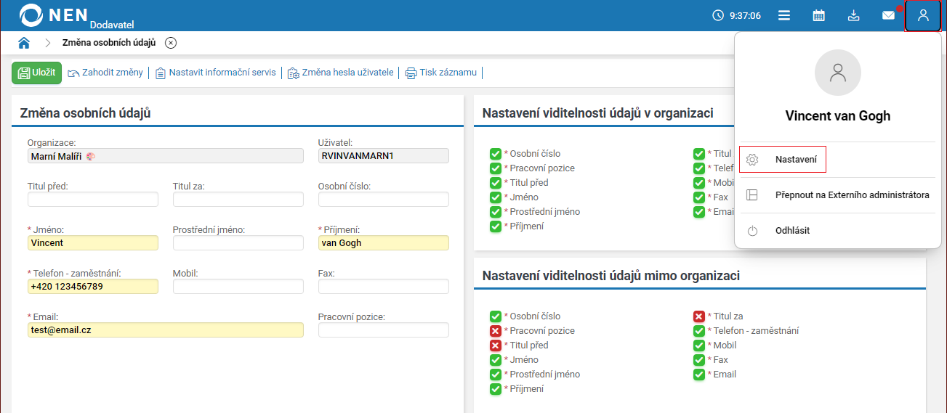Viewport: 947px width, 413px height.
Task: Close the Změna osobních údajů tab
Action: [171, 43]
